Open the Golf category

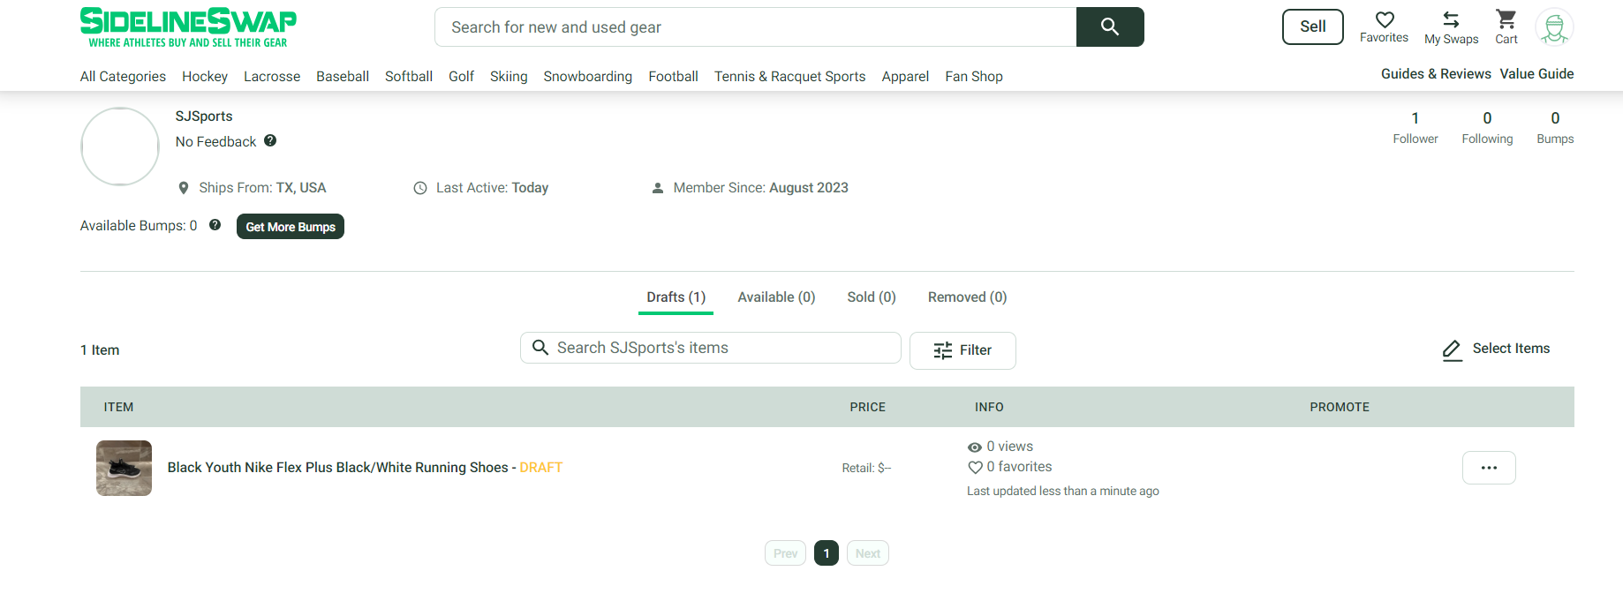[x=461, y=77]
